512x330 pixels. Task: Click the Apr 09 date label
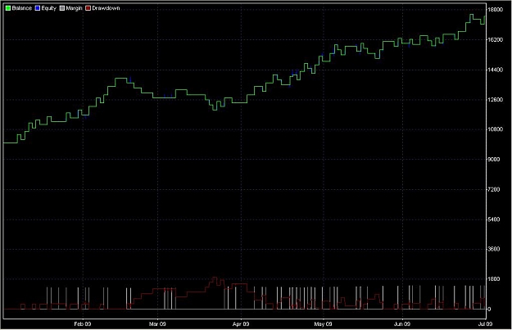(241, 323)
